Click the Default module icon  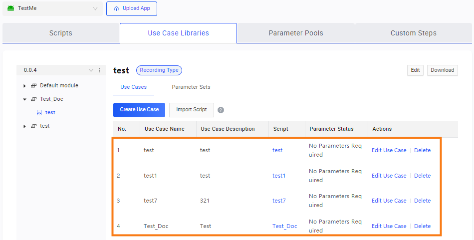tap(34, 86)
